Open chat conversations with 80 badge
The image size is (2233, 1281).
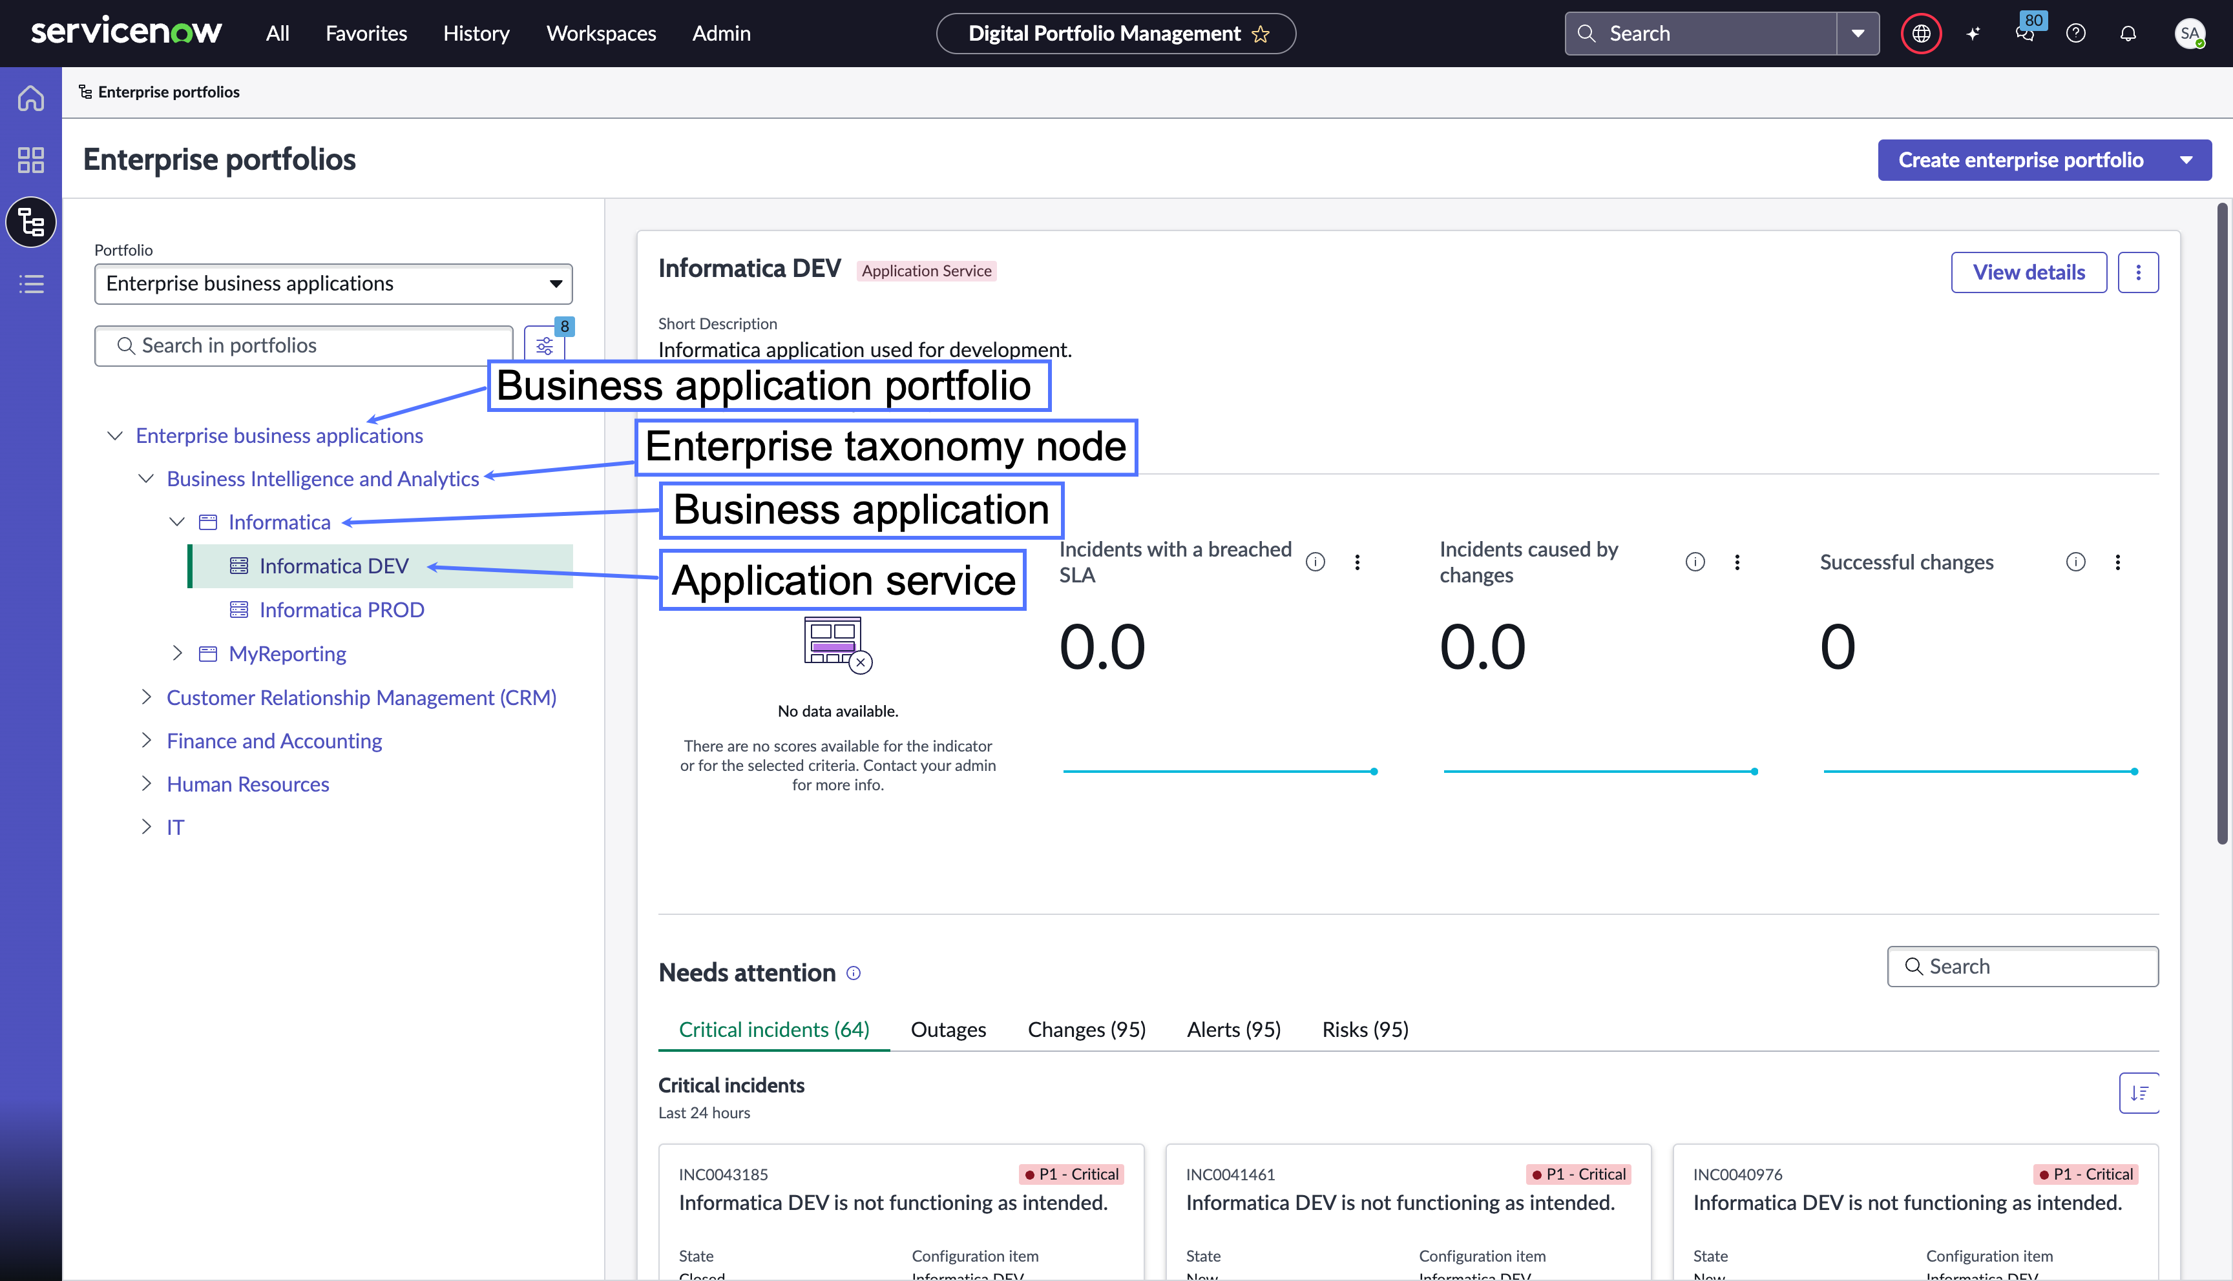point(2026,32)
